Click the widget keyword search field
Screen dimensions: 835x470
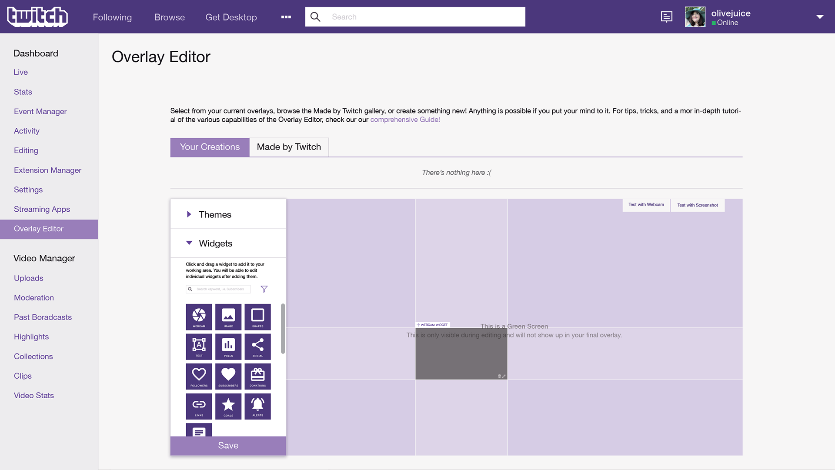(x=218, y=289)
